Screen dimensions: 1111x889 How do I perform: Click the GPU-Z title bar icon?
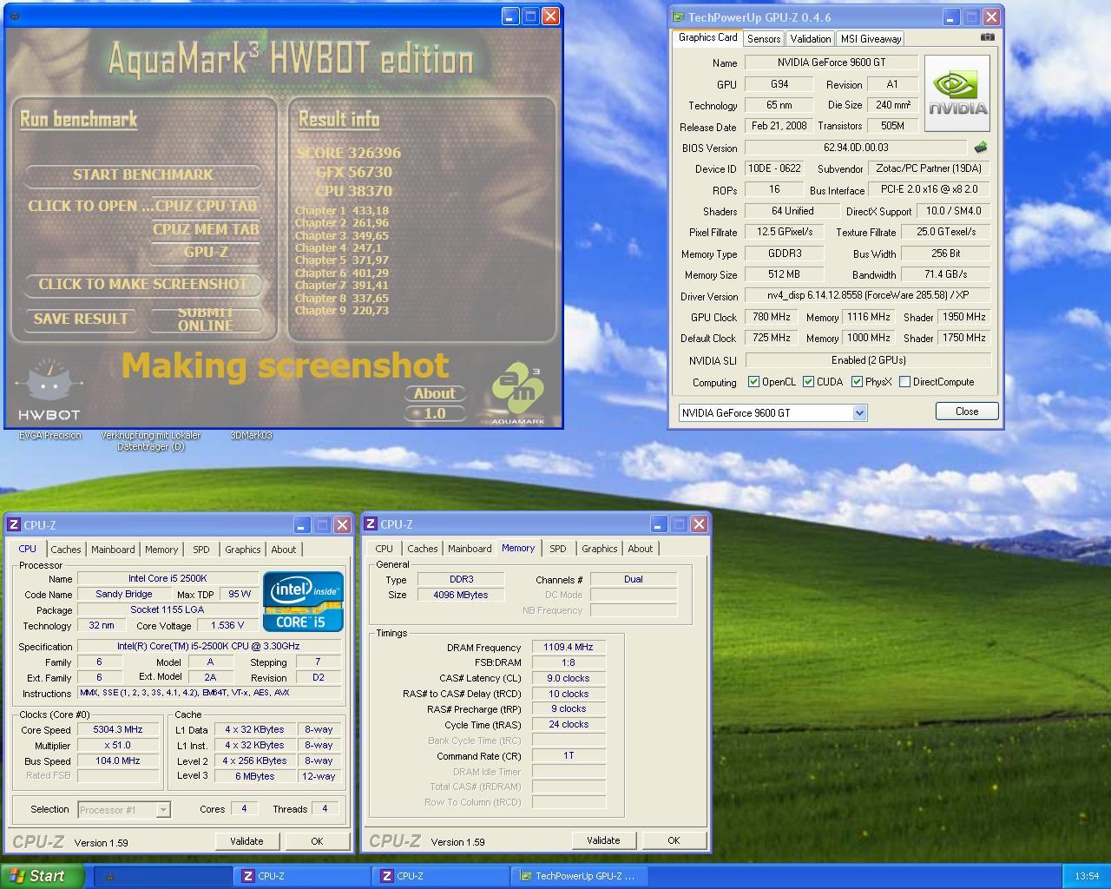[x=679, y=16]
